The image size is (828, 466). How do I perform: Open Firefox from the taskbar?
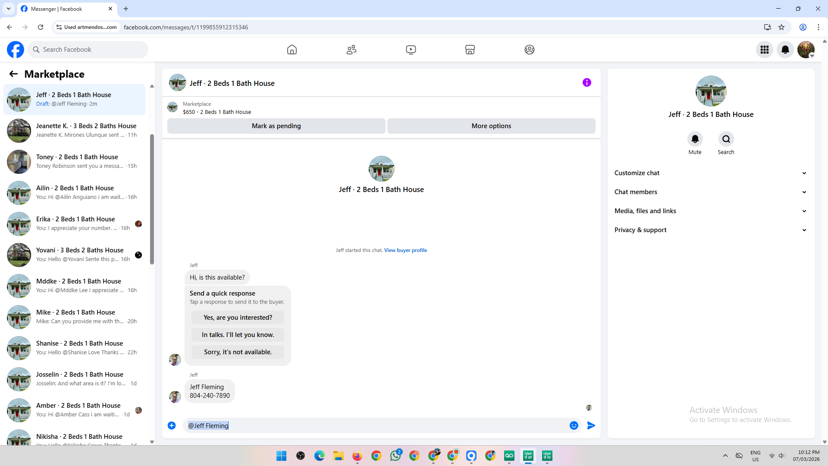pyautogui.click(x=358, y=456)
